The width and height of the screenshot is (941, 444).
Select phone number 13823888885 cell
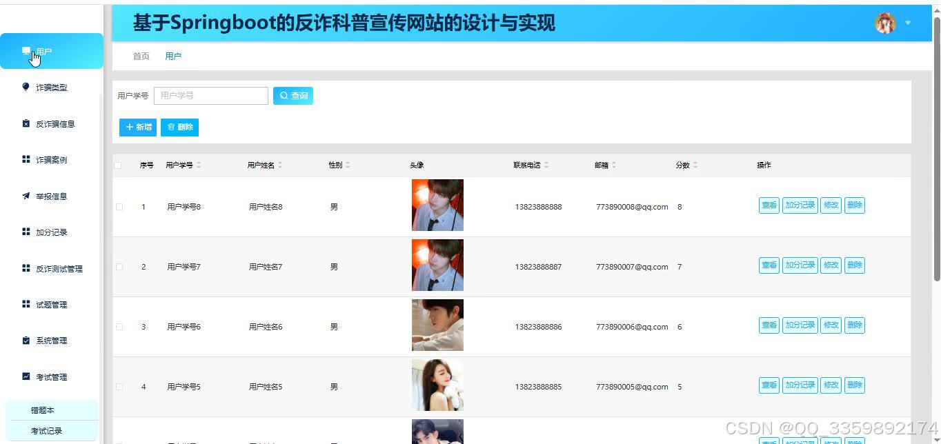click(538, 387)
